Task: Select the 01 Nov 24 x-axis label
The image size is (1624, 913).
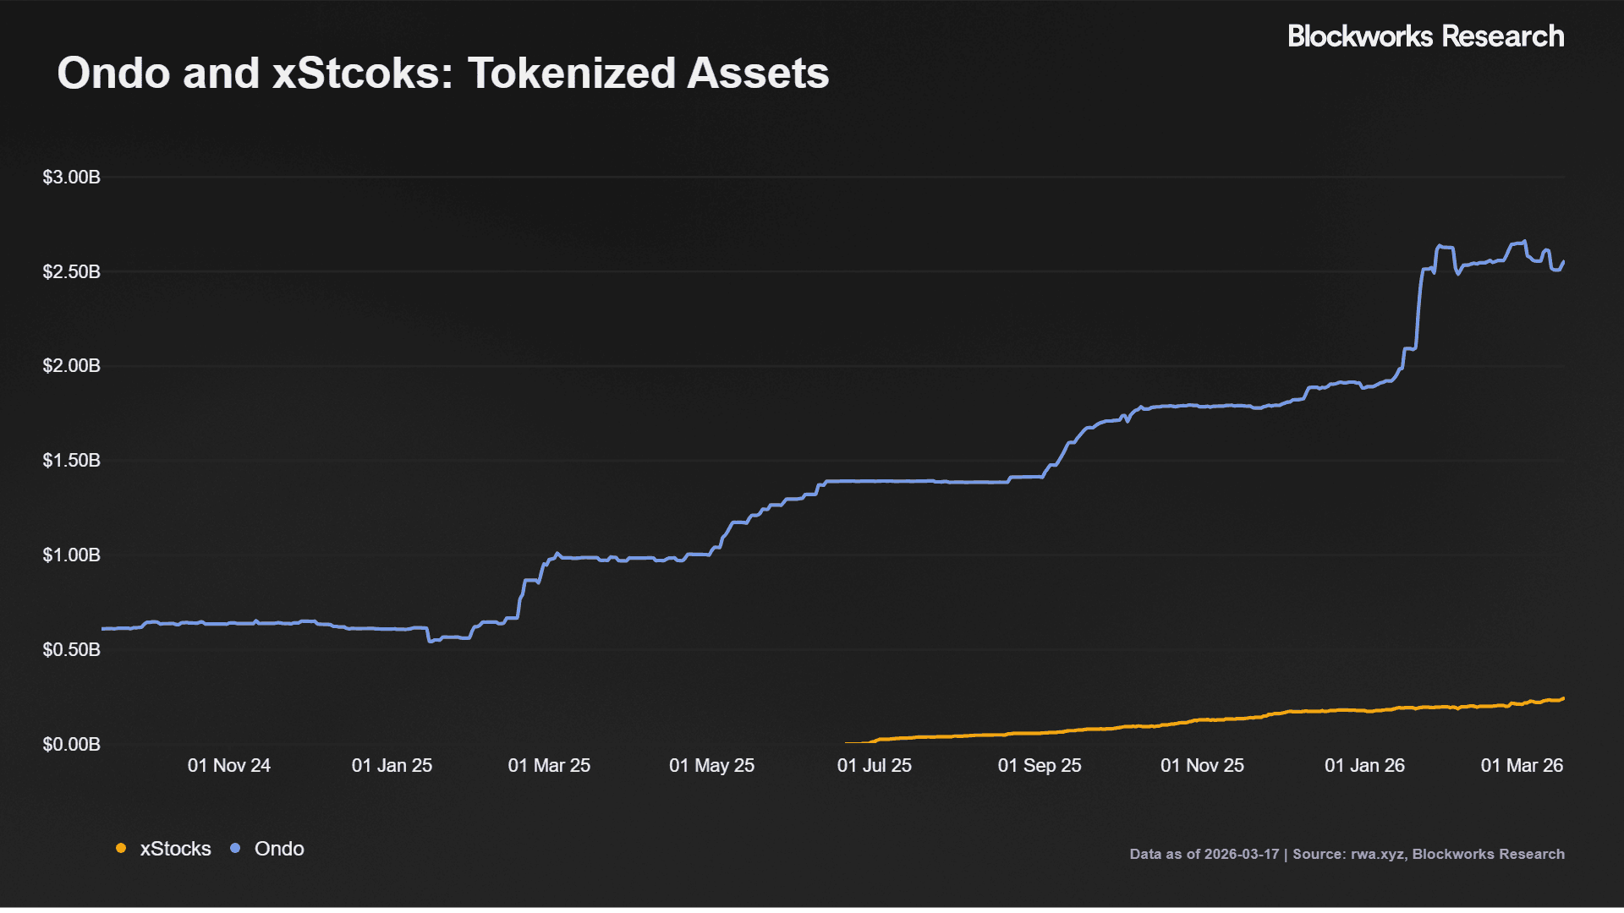Action: (x=229, y=766)
